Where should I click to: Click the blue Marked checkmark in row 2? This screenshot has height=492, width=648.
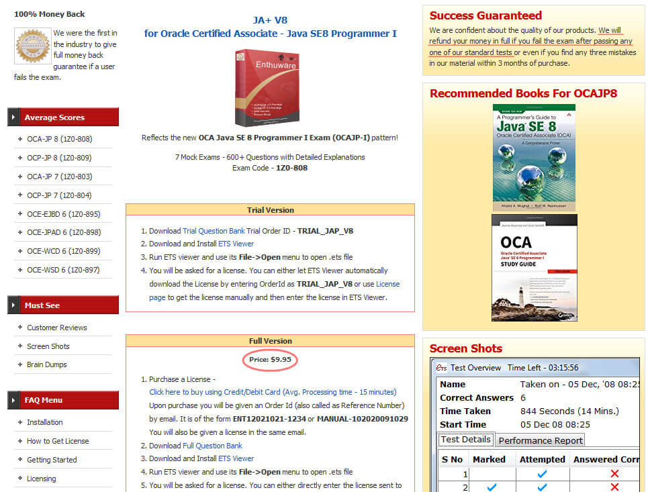click(492, 487)
